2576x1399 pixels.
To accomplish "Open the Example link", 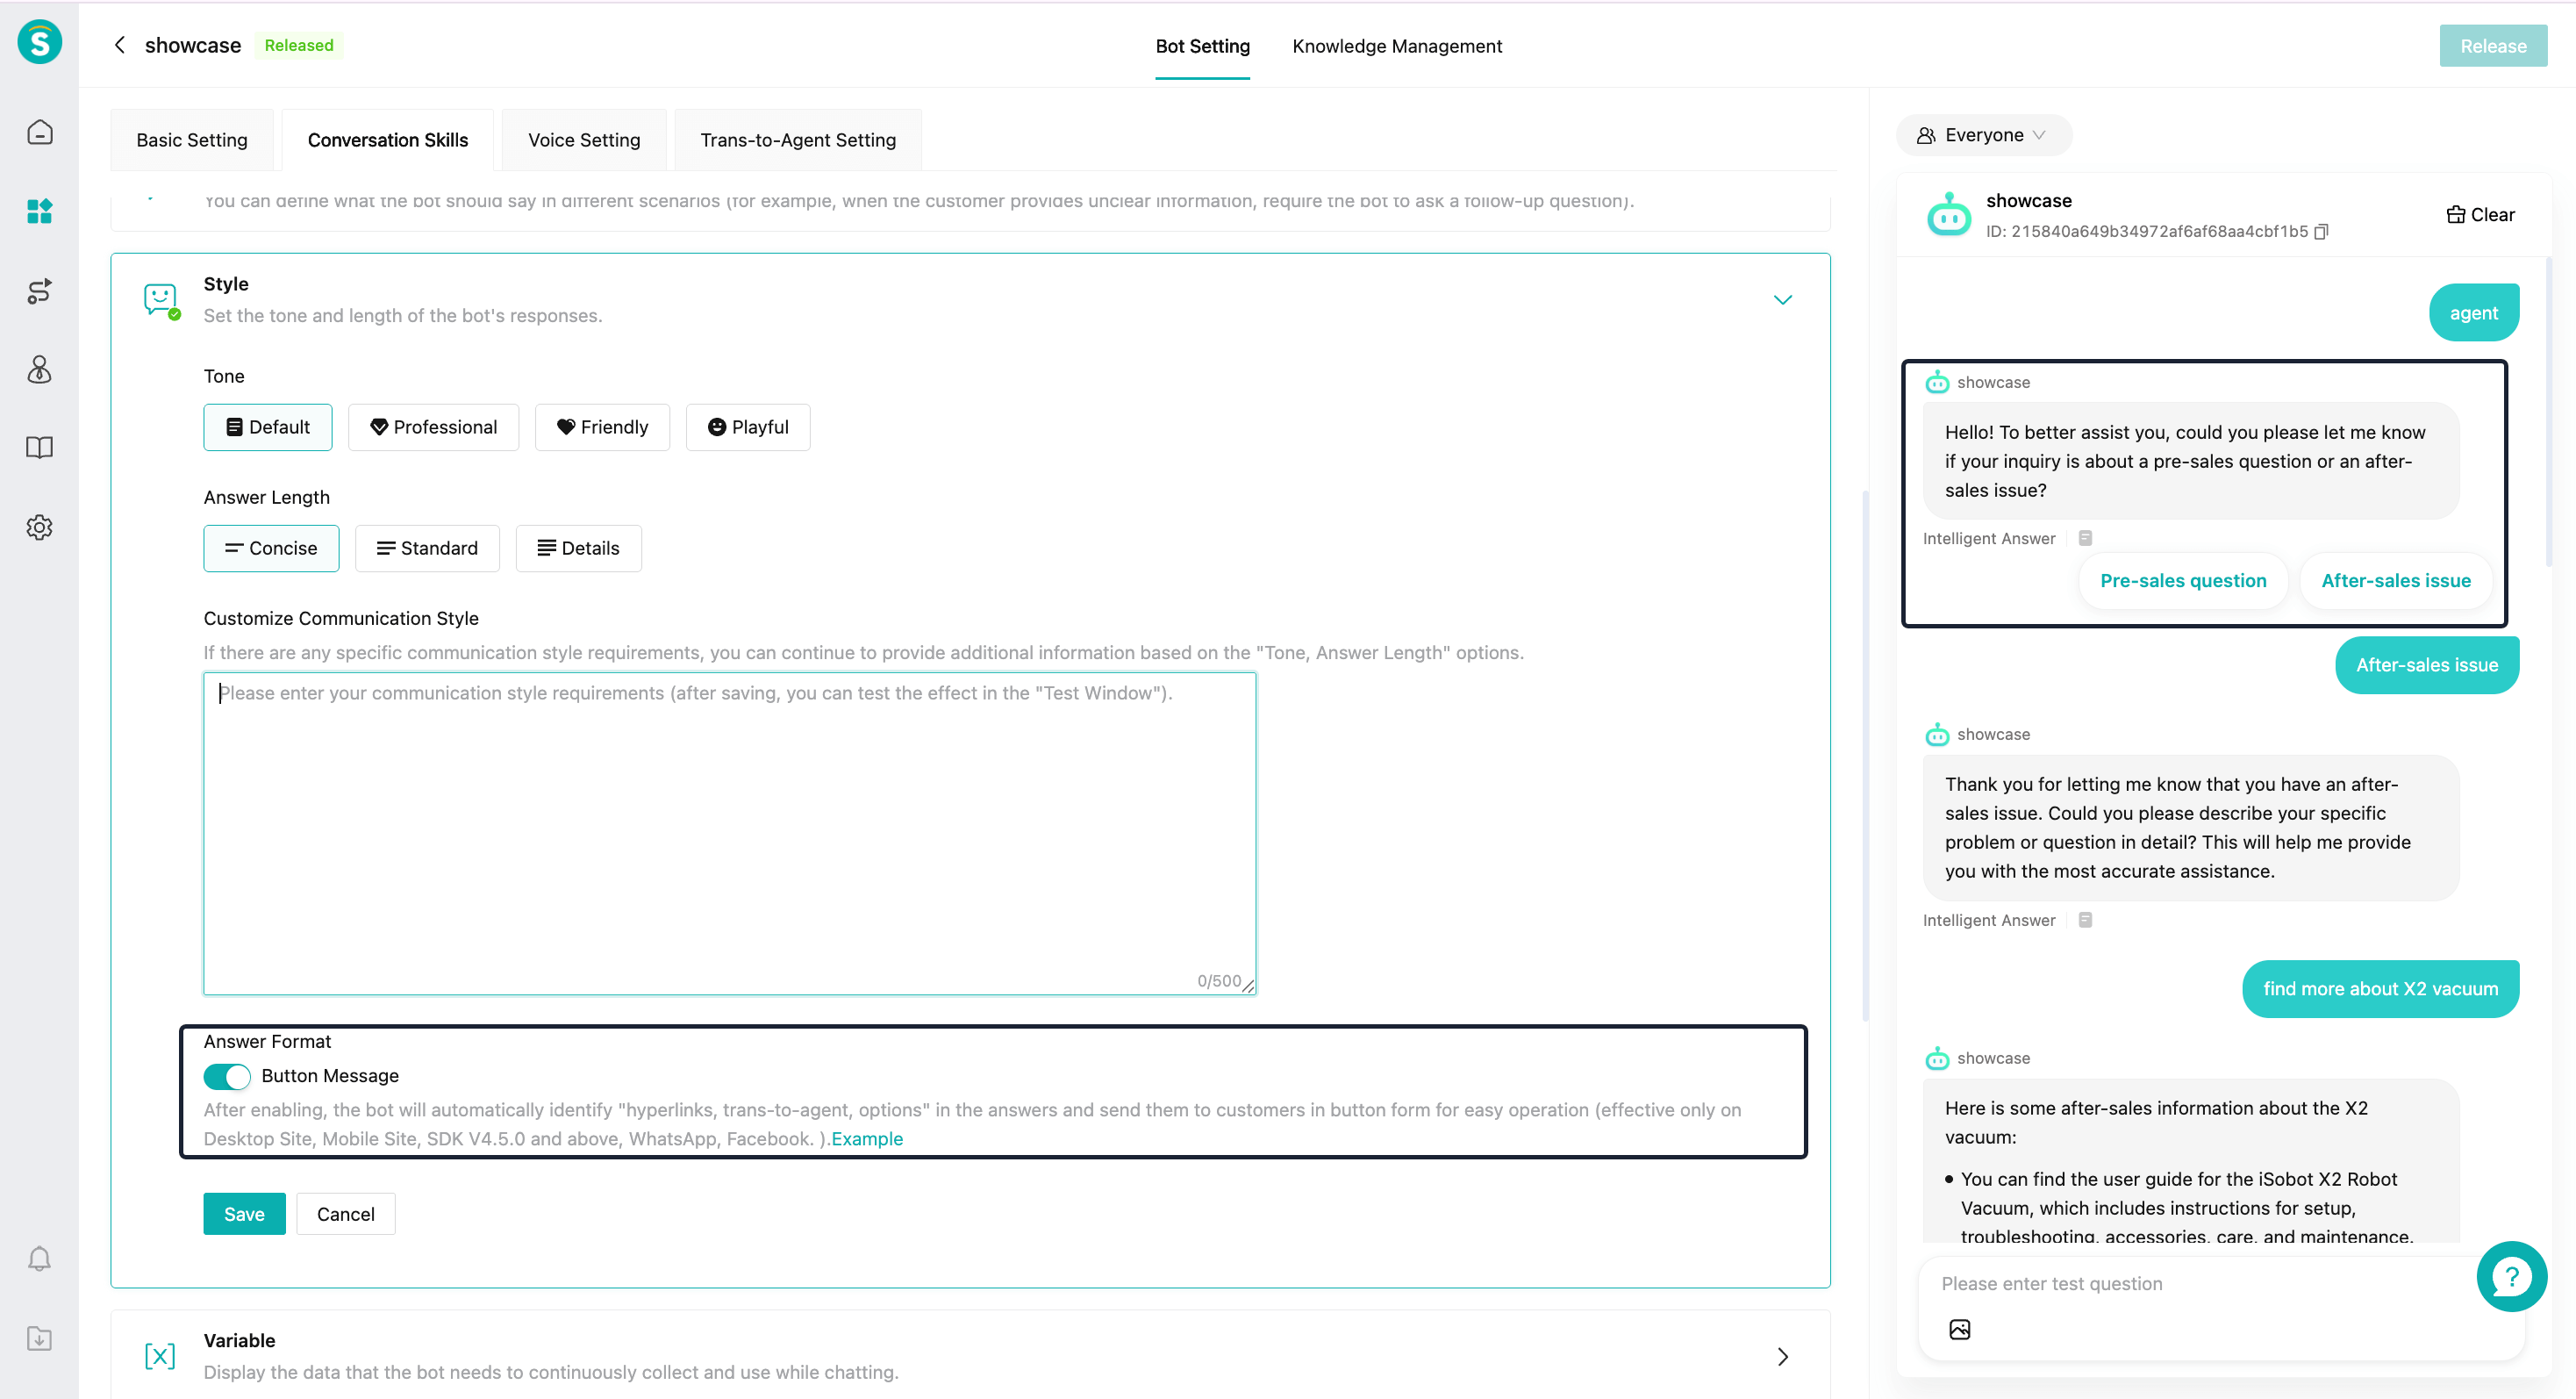I will click(x=866, y=1139).
